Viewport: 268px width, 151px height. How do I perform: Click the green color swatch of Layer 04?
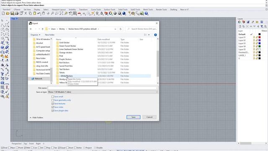(x=260, y=47)
